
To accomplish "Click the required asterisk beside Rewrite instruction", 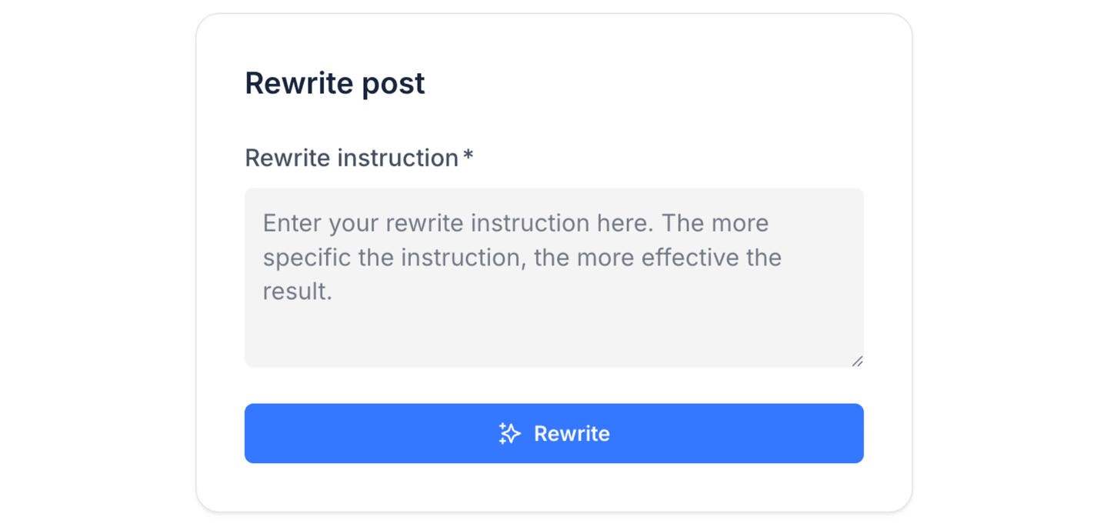I will click(x=468, y=156).
